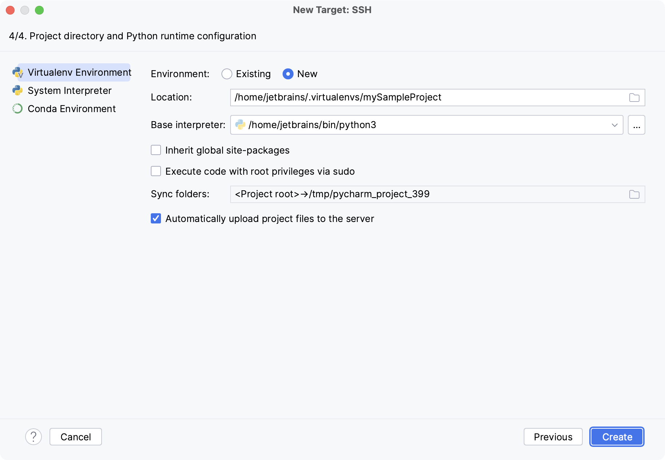665x460 pixels.
Task: Go back using the Previous button
Action: pyautogui.click(x=553, y=437)
